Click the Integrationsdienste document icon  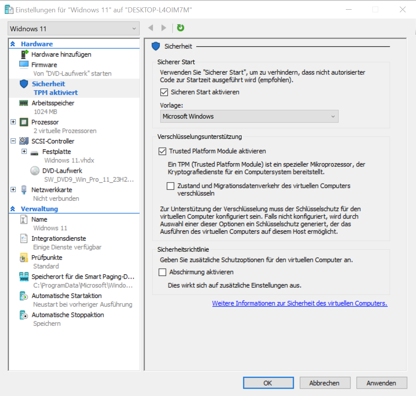24,238
